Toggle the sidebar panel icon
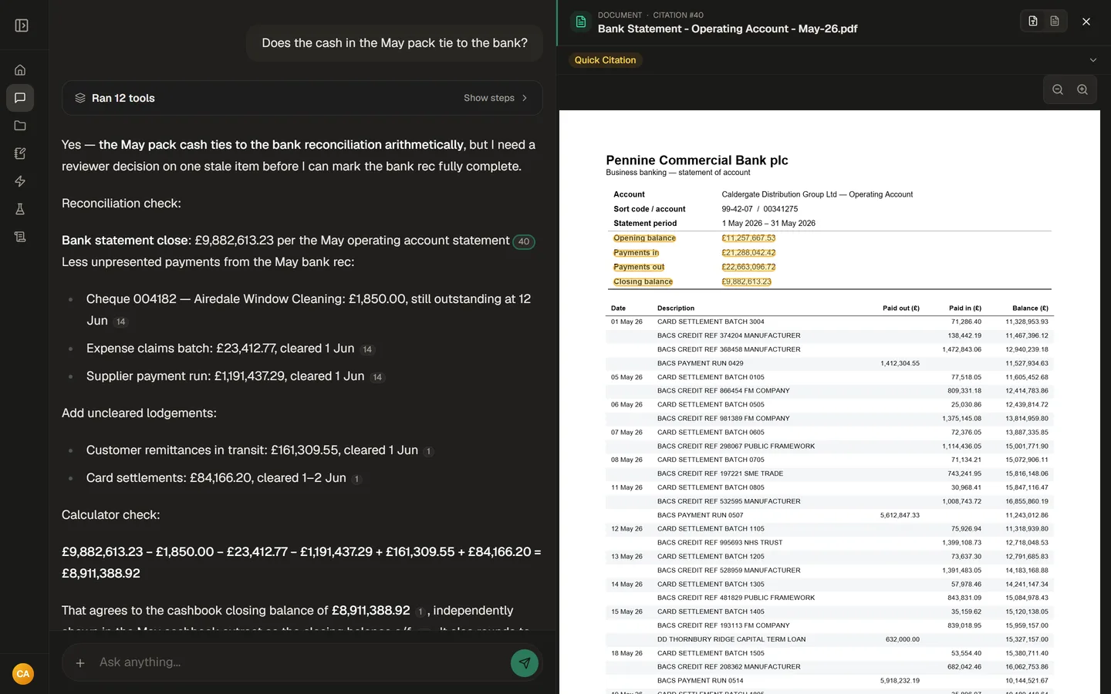Image resolution: width=1111 pixels, height=694 pixels. tap(22, 25)
